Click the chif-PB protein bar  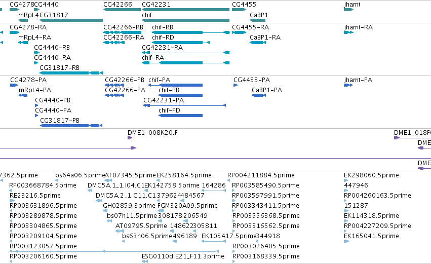(x=181, y=95)
